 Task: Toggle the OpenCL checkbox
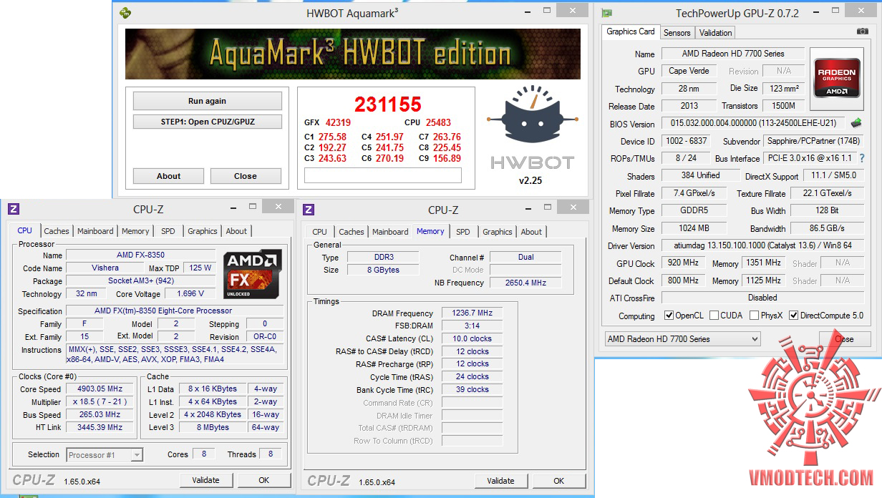669,316
